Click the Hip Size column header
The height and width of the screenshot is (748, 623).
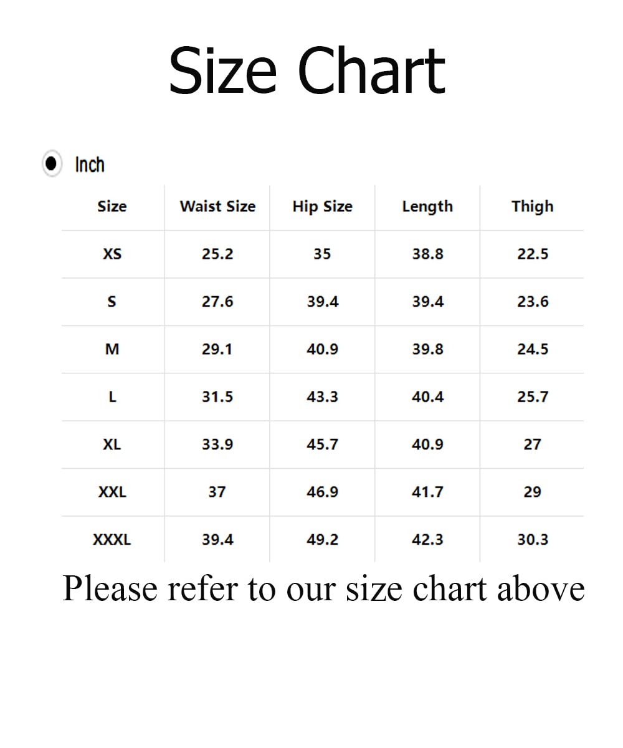tap(322, 206)
